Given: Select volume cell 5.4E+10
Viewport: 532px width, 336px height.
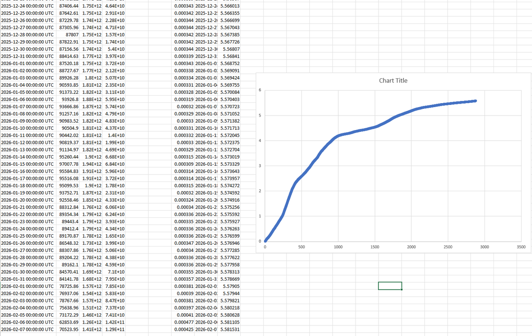Looking at the screenshot, I should 114,49.
